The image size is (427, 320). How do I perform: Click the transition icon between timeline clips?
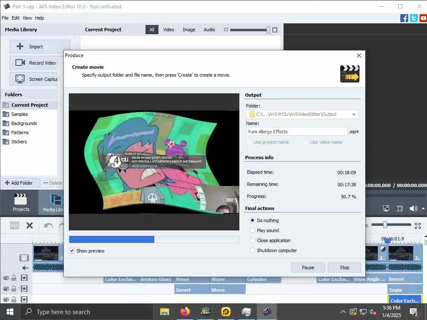point(383,249)
